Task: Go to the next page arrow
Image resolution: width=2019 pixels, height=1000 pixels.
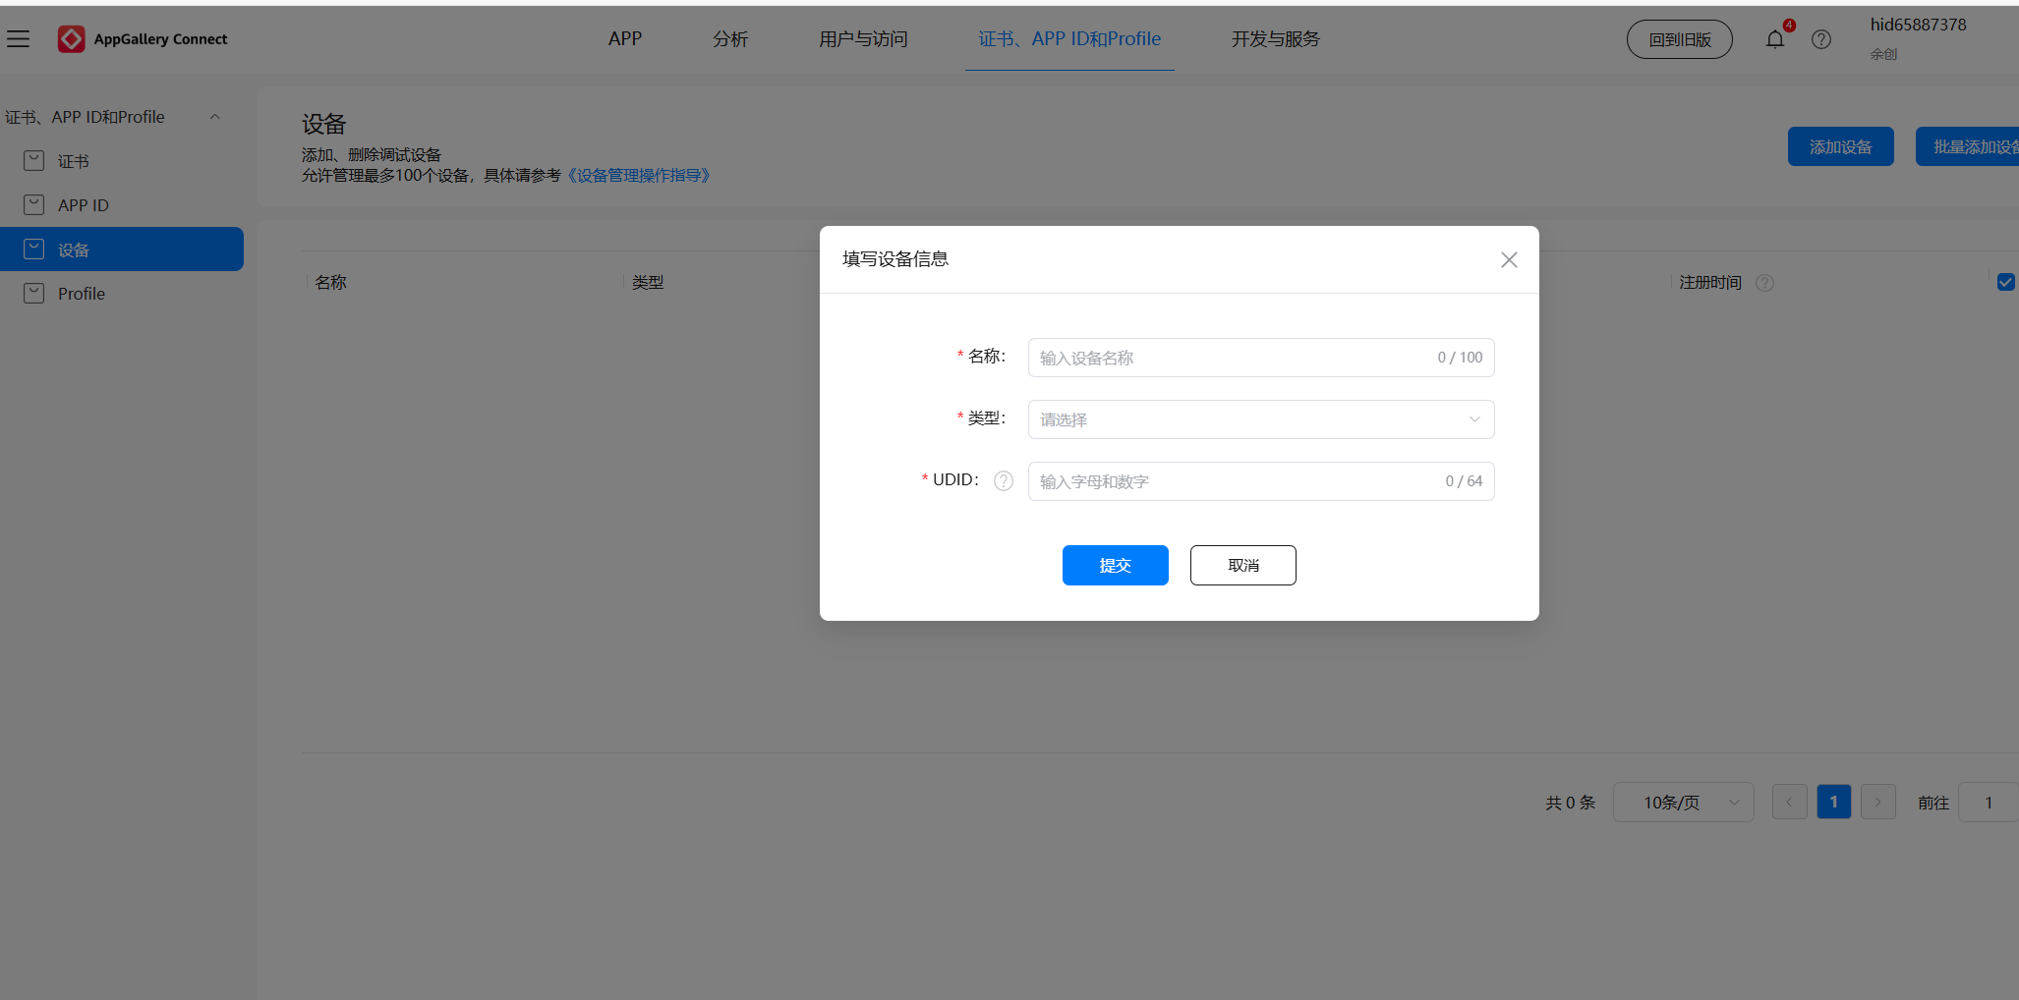Action: click(1878, 803)
